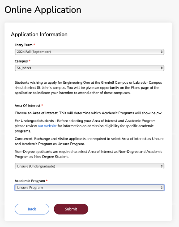Click arrows icon on Unsure Program select
Screen dimensions: 179x227
tap(162, 188)
